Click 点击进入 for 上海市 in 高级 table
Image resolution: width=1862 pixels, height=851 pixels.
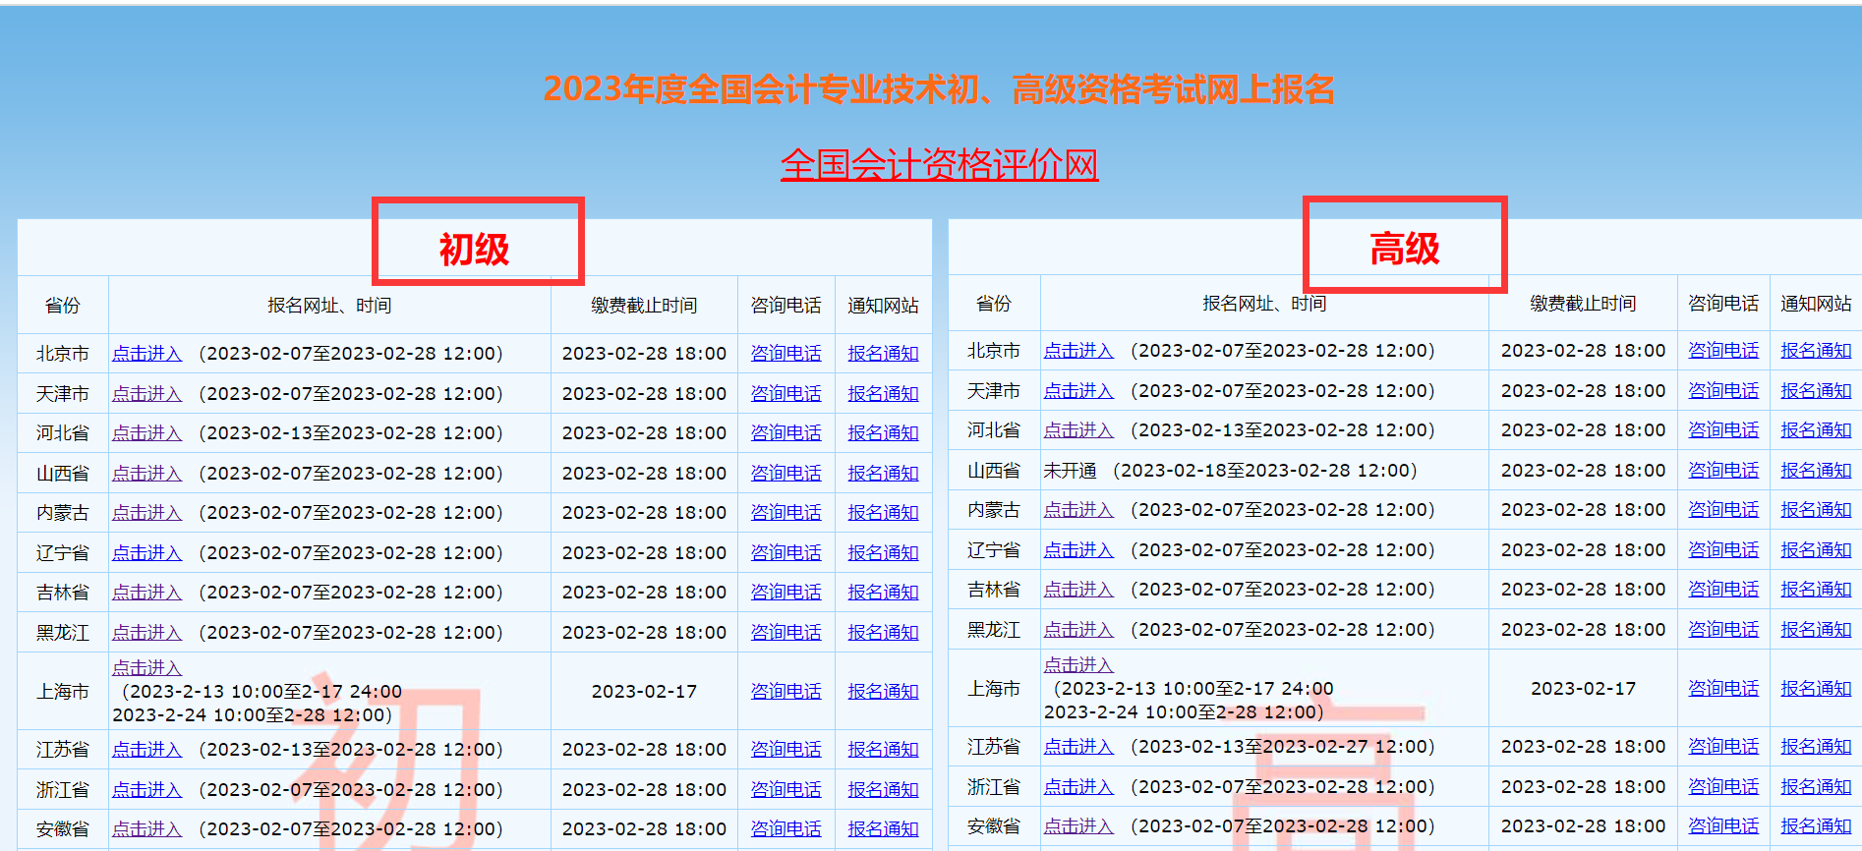tap(1078, 665)
